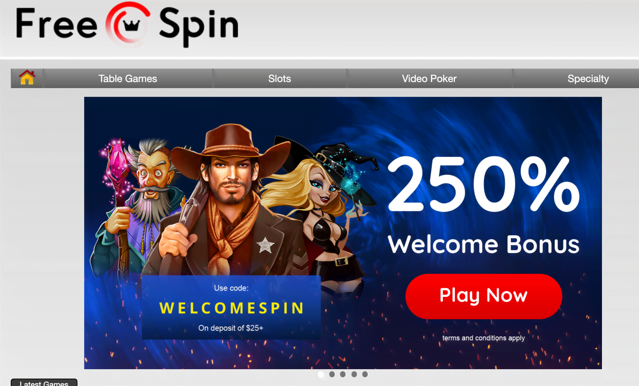639x386 pixels.
Task: Open the Latest Games tab
Action: pyautogui.click(x=44, y=383)
